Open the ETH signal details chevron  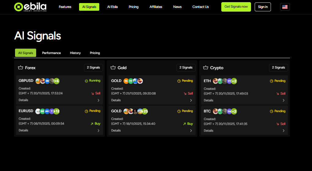tap(283, 100)
